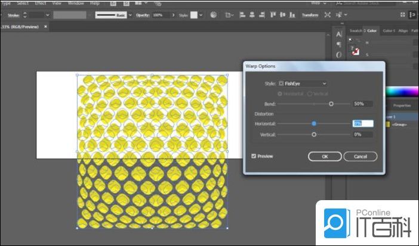Click the Character panel icon
The image size is (419, 246).
(339, 33)
